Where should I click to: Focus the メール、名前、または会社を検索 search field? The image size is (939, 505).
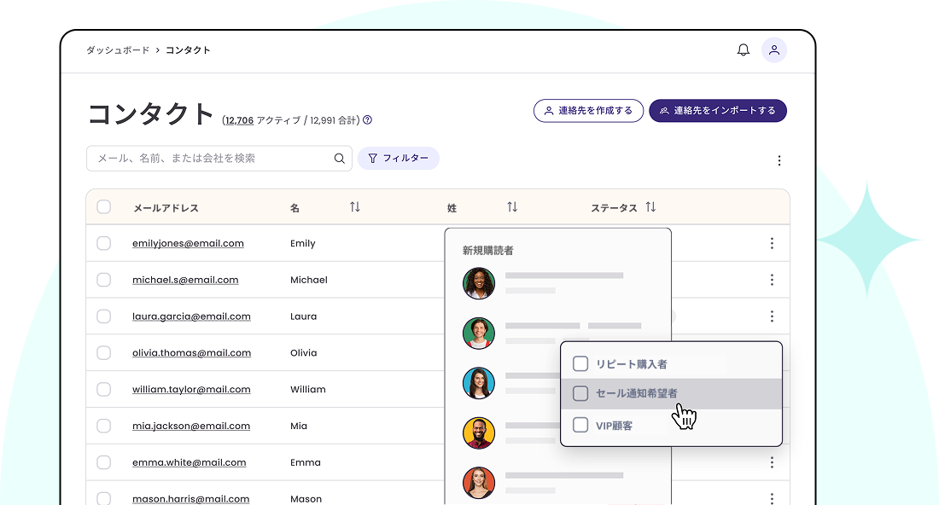point(219,159)
